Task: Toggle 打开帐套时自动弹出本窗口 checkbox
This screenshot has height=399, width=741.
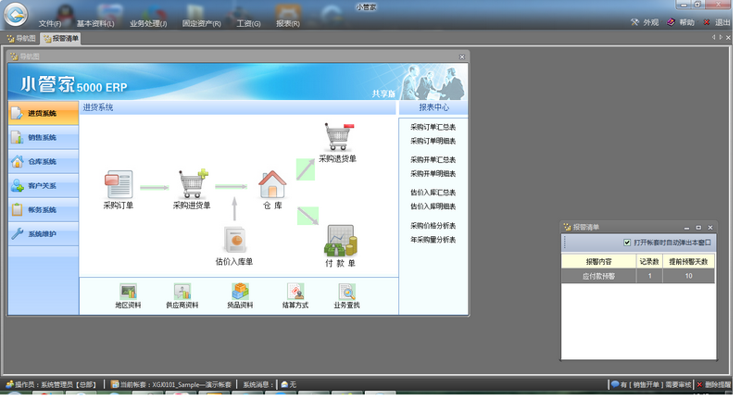Action: click(x=627, y=243)
